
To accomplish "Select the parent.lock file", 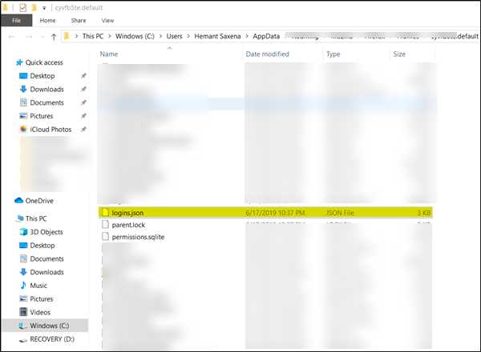I will pos(128,225).
